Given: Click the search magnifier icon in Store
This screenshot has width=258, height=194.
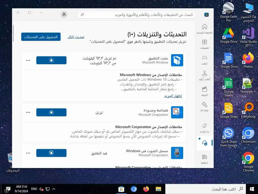Looking at the screenshot, I should [x=82, y=15].
